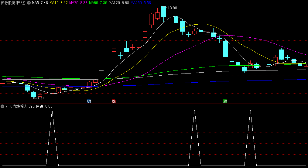
Task: Click the last spike in the lower indicator
Action: click(250, 138)
